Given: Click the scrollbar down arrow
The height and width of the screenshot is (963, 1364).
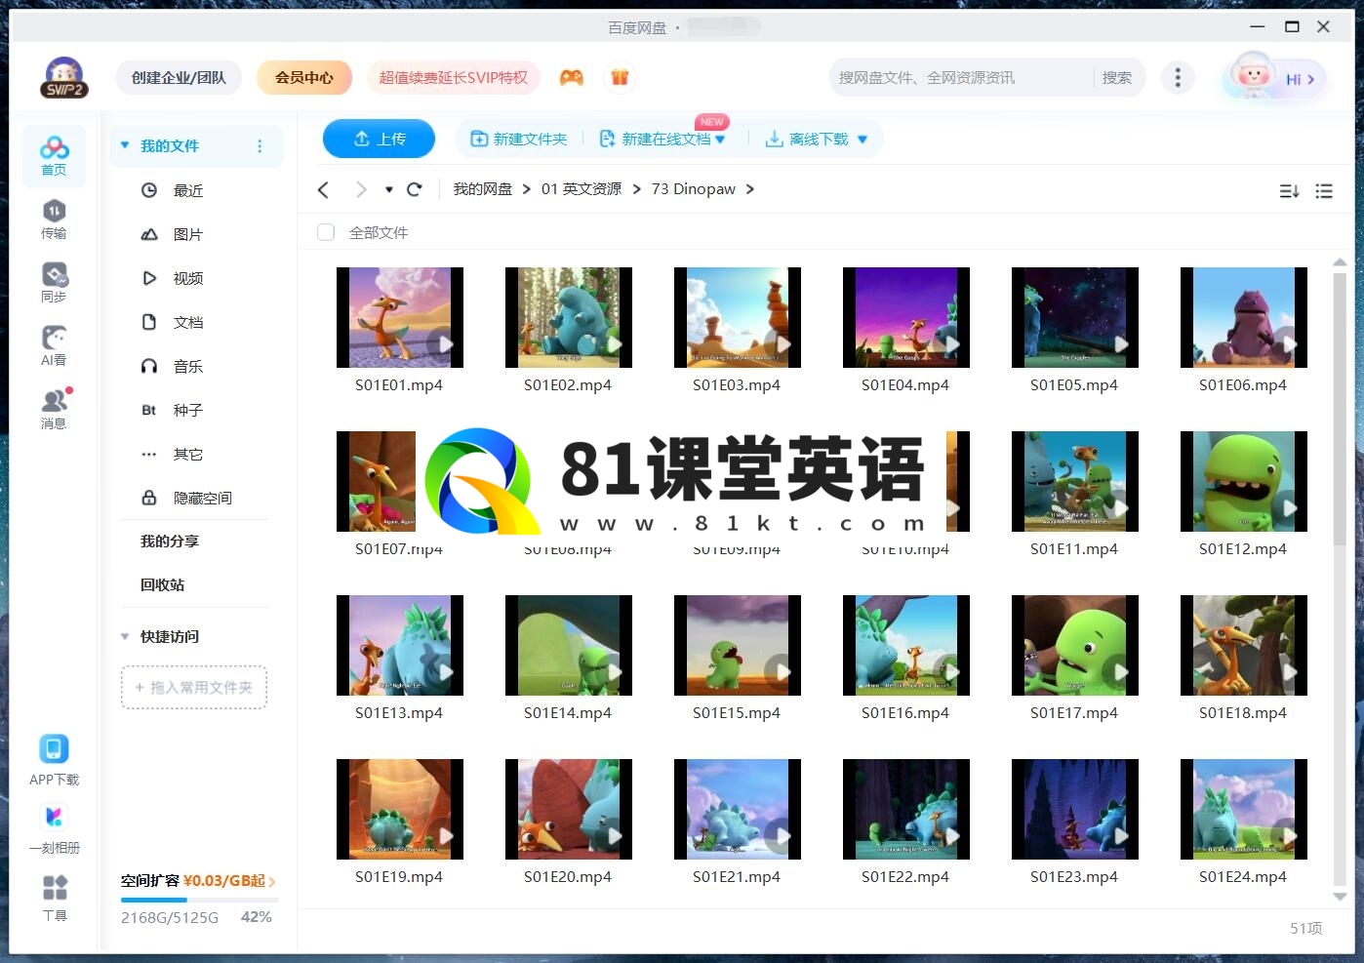Looking at the screenshot, I should [x=1340, y=897].
